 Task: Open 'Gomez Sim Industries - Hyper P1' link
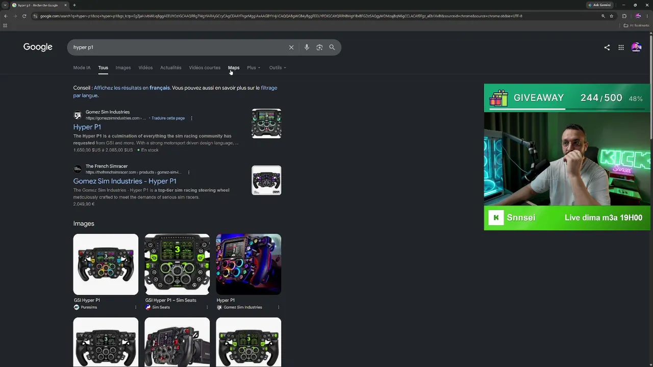coord(124,181)
